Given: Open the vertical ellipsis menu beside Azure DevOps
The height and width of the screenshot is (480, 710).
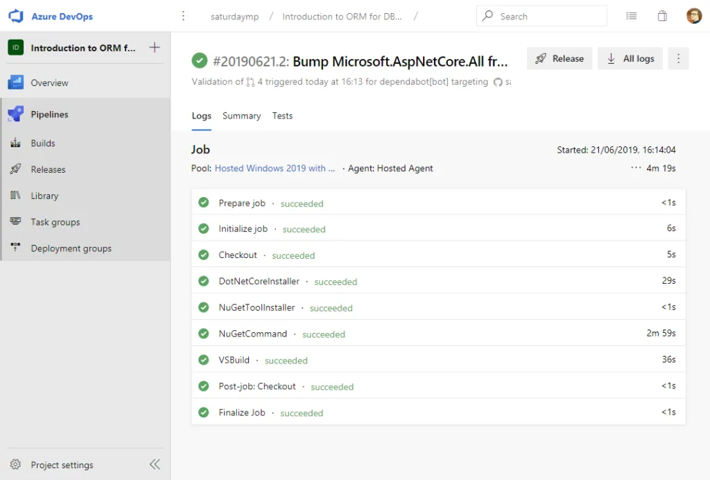Looking at the screenshot, I should click(183, 16).
